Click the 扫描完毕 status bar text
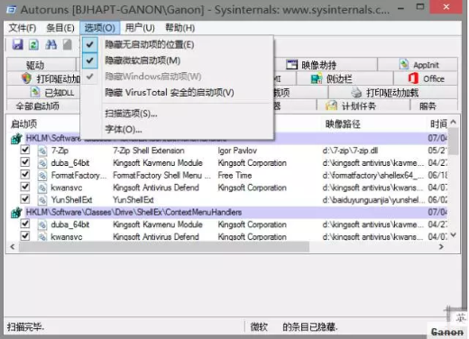469x339 pixels. 25,326
